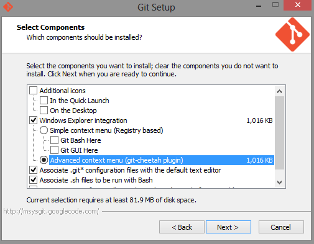314x244 pixels.
Task: Minimize the Git Setup window
Action: pyautogui.click(x=259, y=6)
